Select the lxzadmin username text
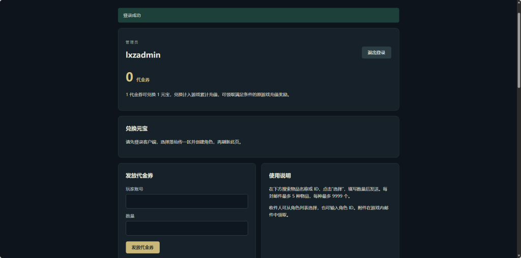Image resolution: width=521 pixels, height=258 pixels. click(x=143, y=55)
